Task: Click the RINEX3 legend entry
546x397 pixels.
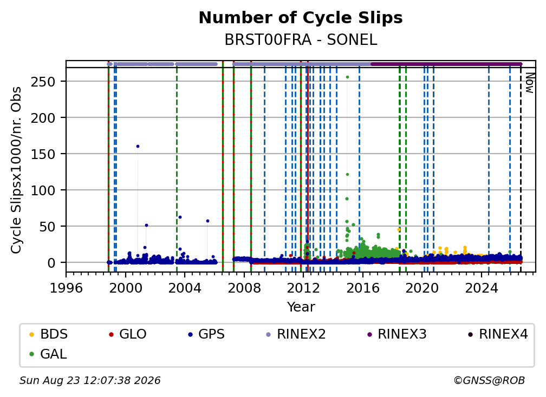Action: 397,334
